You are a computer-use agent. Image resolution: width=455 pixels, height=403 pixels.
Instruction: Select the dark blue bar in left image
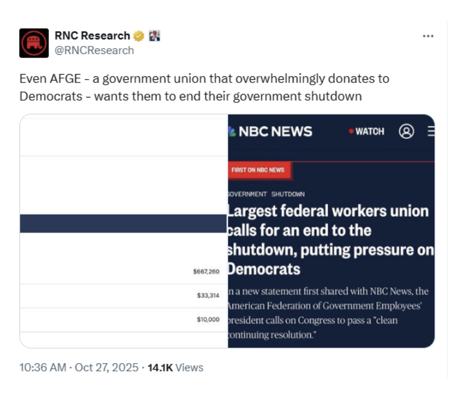point(123,224)
